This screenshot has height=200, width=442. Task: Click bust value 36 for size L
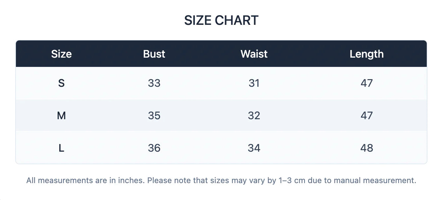coord(154,148)
